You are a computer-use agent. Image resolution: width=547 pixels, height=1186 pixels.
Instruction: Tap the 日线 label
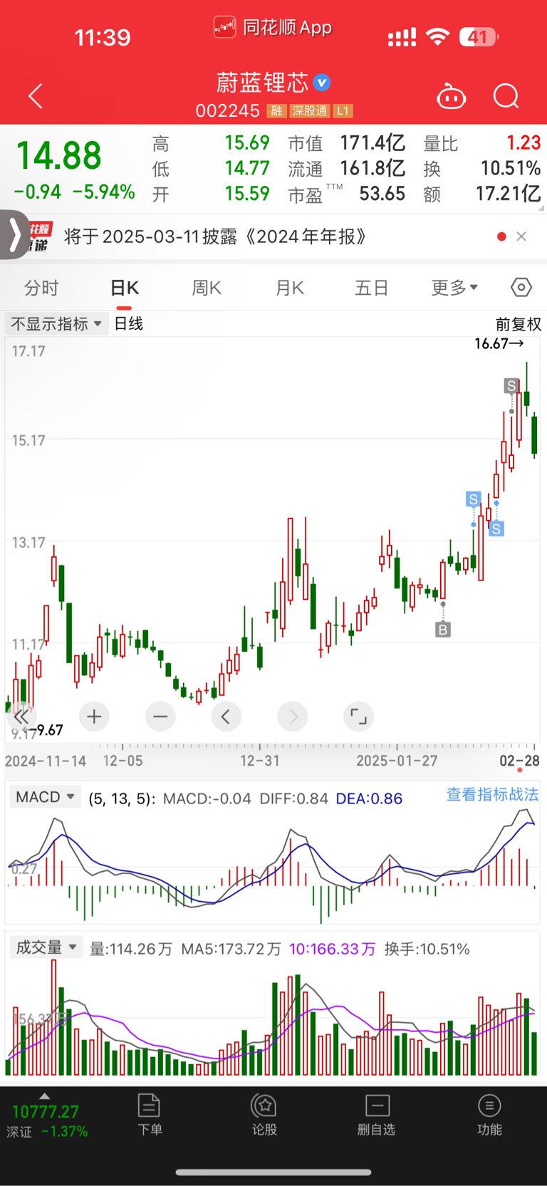tap(129, 324)
